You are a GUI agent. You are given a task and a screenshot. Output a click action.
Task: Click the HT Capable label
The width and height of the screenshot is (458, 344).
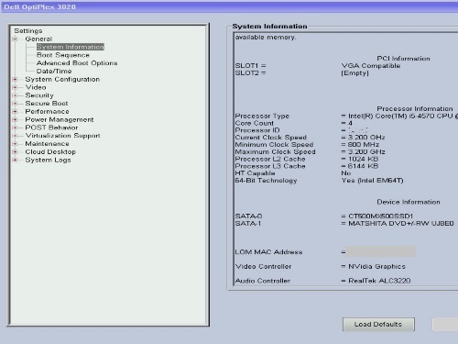(255, 173)
